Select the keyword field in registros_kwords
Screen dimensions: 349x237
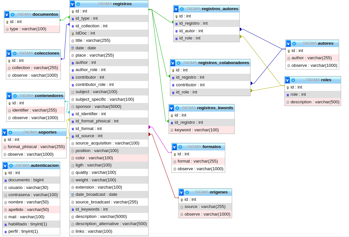click(196, 130)
